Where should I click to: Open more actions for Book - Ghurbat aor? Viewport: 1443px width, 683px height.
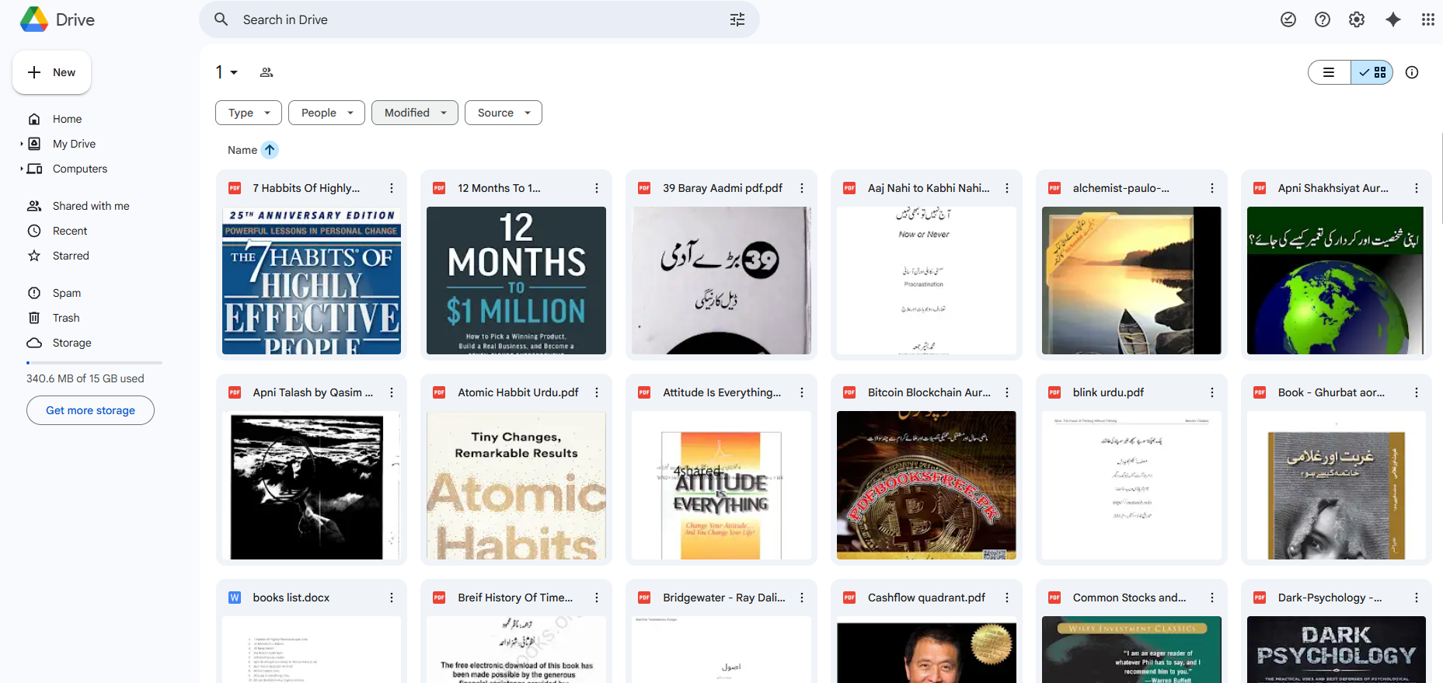coord(1417,392)
